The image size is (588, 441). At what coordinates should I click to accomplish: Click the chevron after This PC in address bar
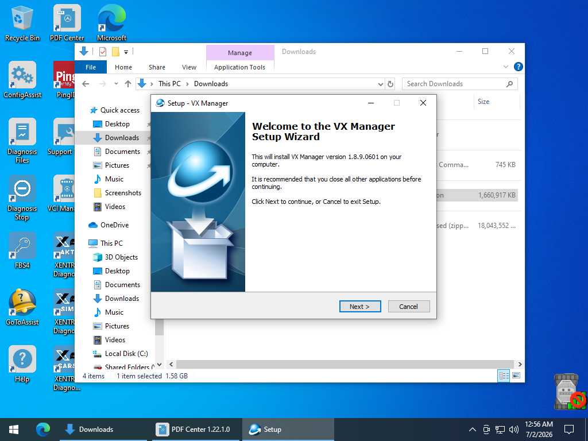click(187, 84)
